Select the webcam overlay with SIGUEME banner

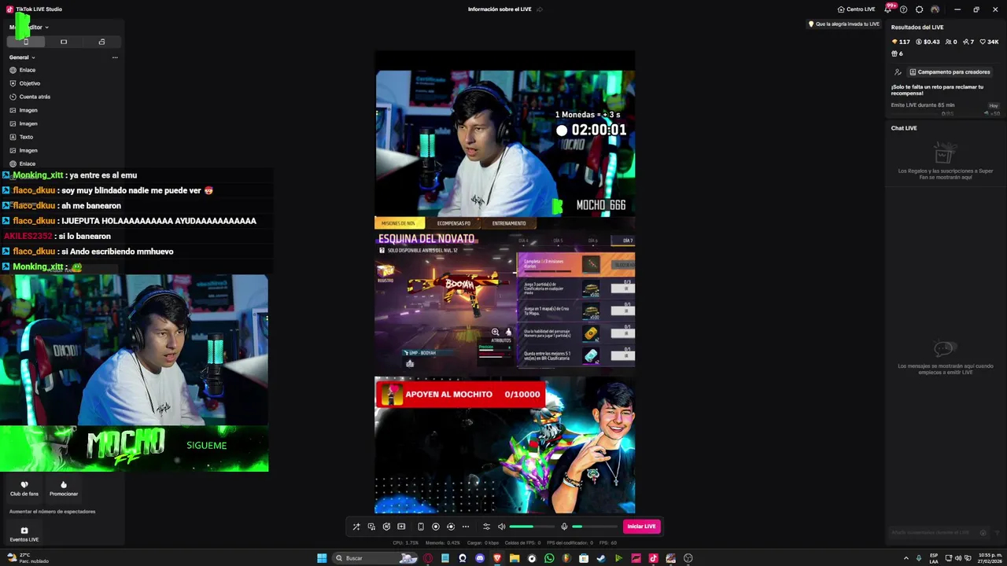click(x=135, y=373)
